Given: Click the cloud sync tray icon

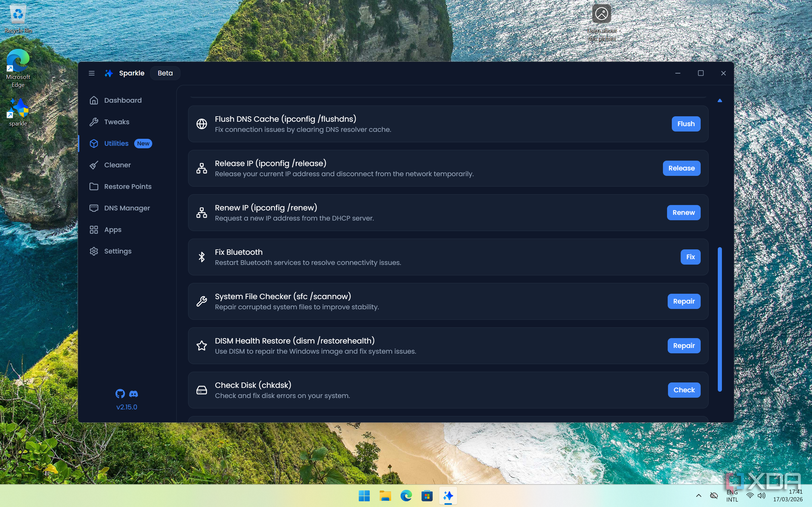Looking at the screenshot, I should click(x=714, y=496).
